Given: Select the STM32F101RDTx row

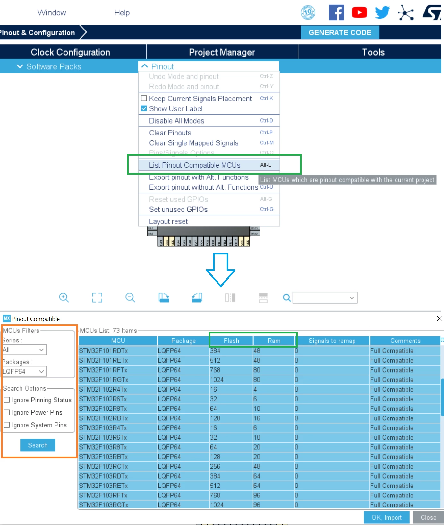Looking at the screenshot, I should click(260, 351).
